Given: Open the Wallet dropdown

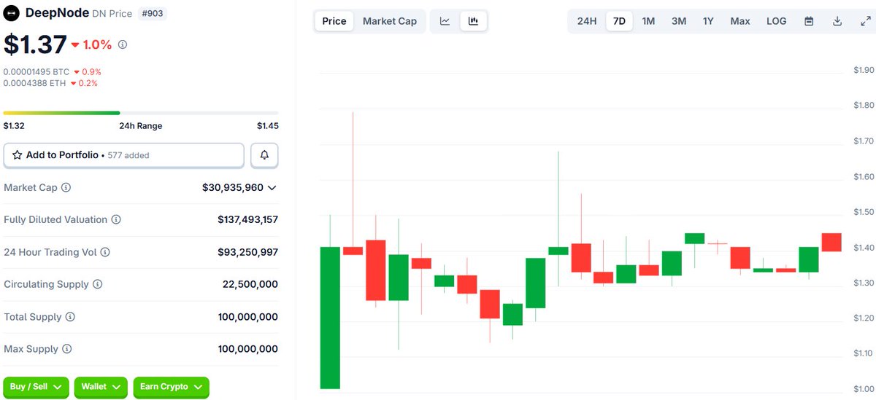Looking at the screenshot, I should click(101, 387).
